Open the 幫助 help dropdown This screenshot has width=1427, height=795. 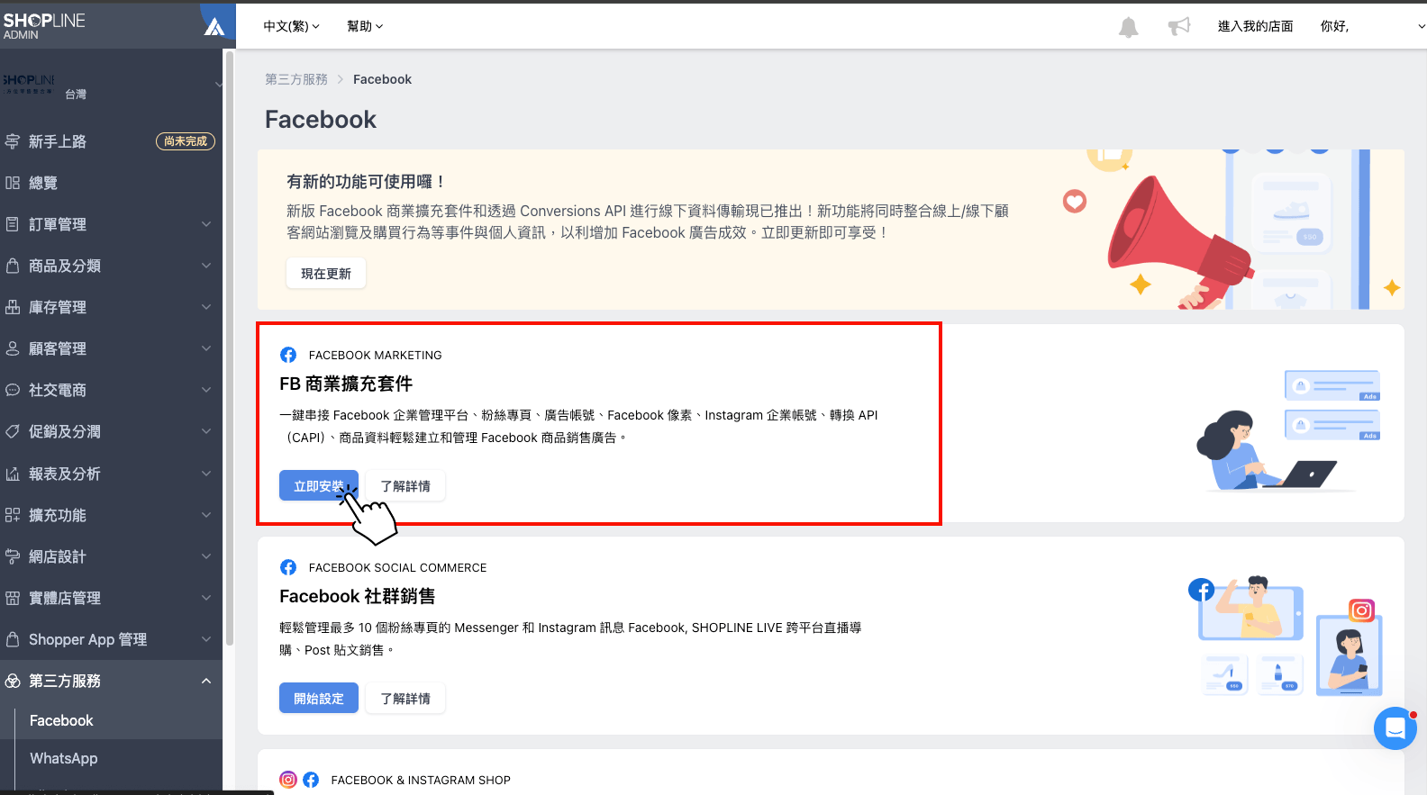[x=365, y=26]
